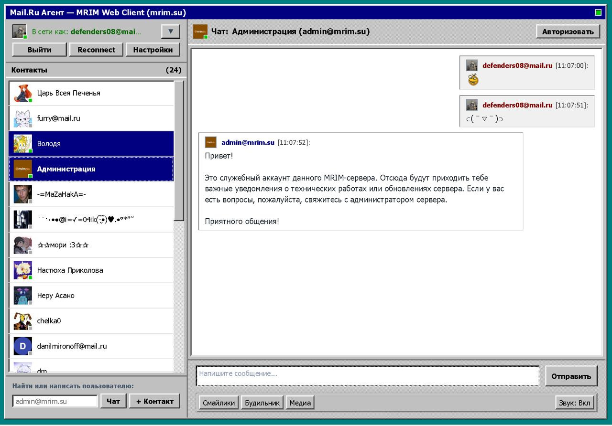Click the + Контакт add button
The image size is (612, 426).
point(154,401)
